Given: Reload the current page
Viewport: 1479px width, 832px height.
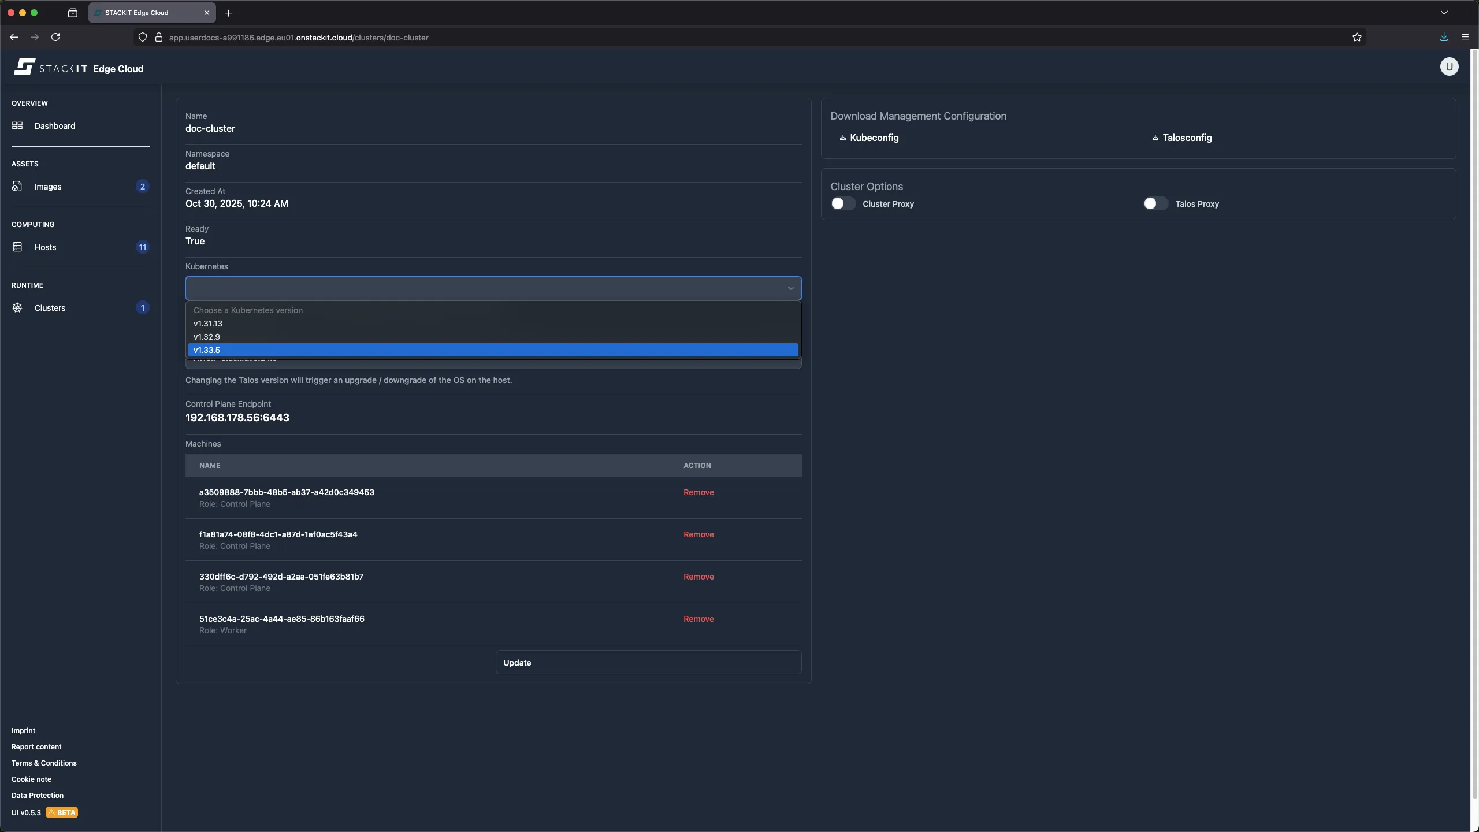Looking at the screenshot, I should [55, 37].
